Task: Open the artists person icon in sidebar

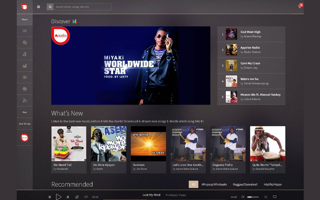Action: coord(25,54)
